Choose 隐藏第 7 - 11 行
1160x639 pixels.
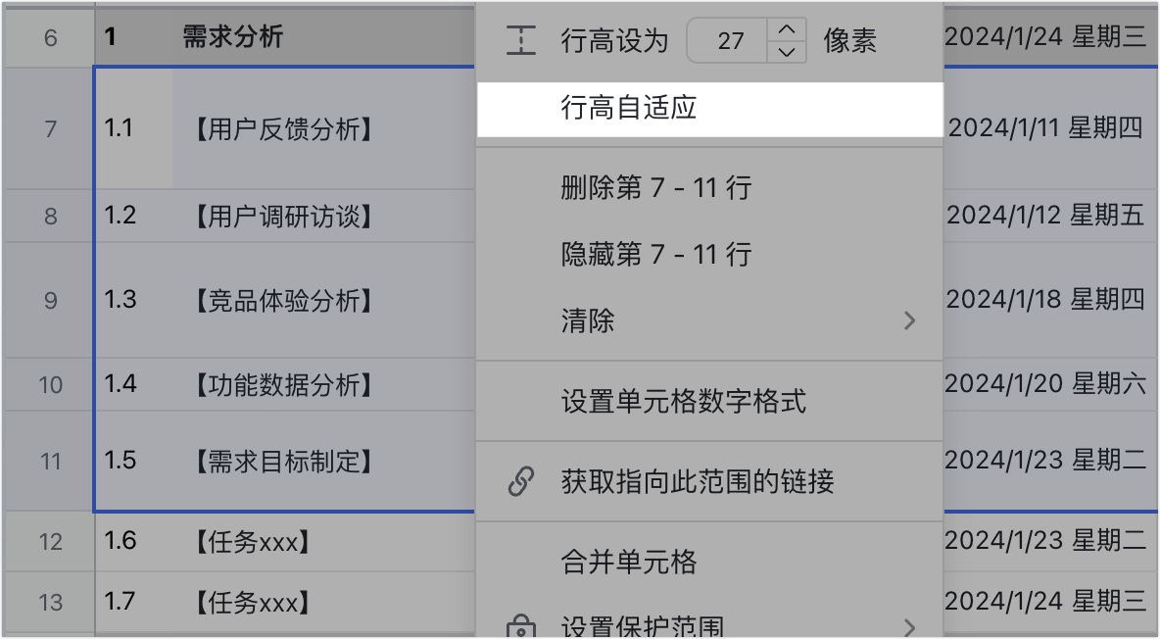click(x=710, y=254)
